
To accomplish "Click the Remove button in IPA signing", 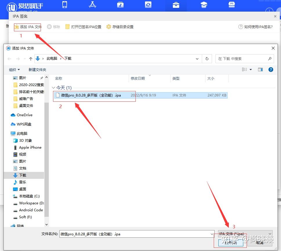I will pos(53,27).
